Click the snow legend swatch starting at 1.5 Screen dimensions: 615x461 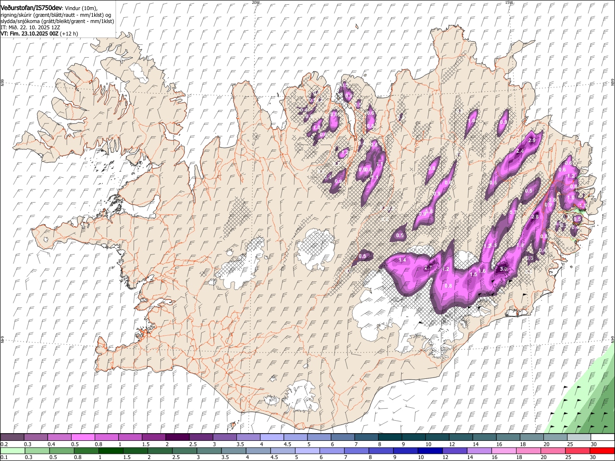pyautogui.click(x=154, y=437)
